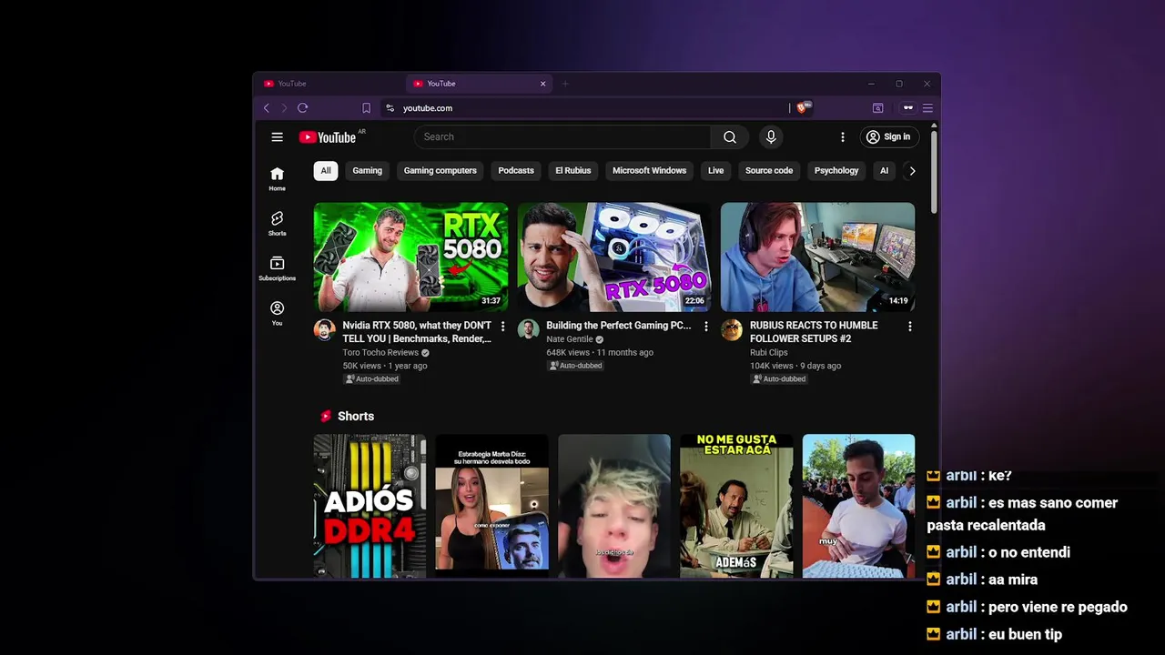Click the RUBIUS REACTS TO HUMBLE title
This screenshot has width=1165, height=655.
pyautogui.click(x=814, y=332)
